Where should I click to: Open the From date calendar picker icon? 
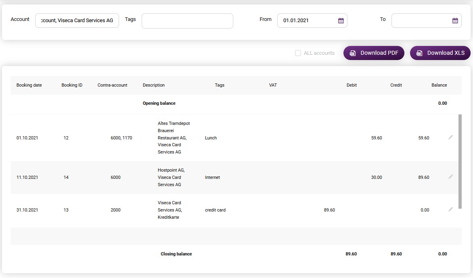(341, 21)
